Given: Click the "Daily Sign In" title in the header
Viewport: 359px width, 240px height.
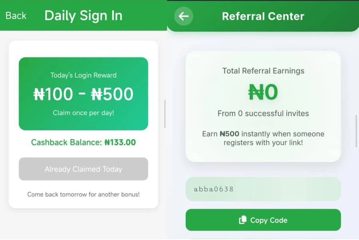Looking at the screenshot, I should pos(83,16).
